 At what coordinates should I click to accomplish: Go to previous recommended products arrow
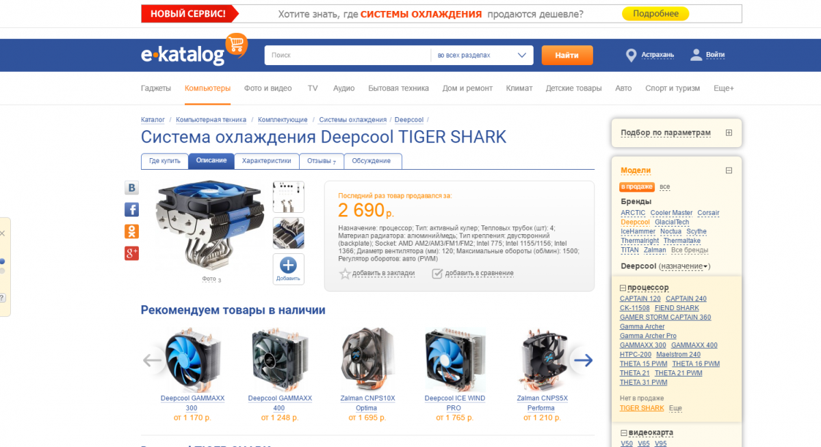coord(152,359)
